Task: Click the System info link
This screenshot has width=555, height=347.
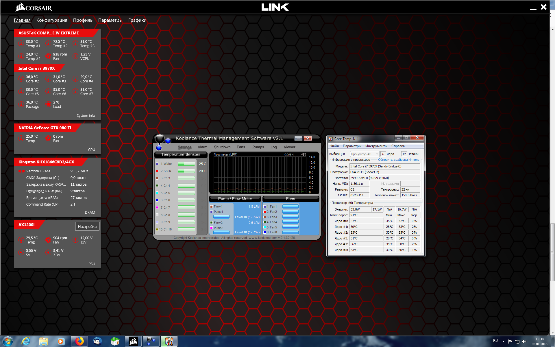Action: pyautogui.click(x=86, y=116)
